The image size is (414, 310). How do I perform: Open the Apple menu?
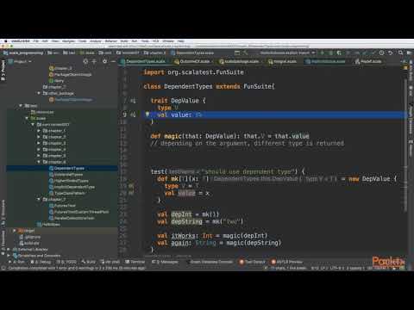(6, 41)
